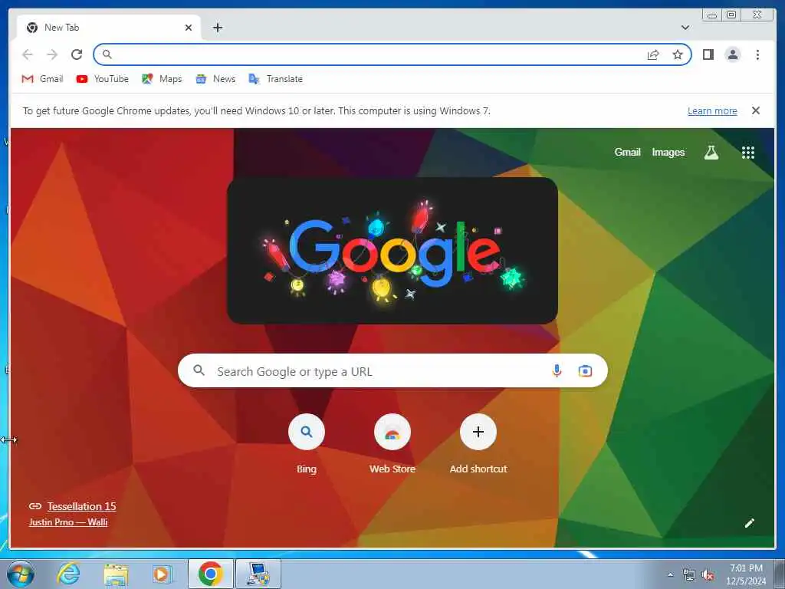Open the Translate bookmark

click(276, 79)
